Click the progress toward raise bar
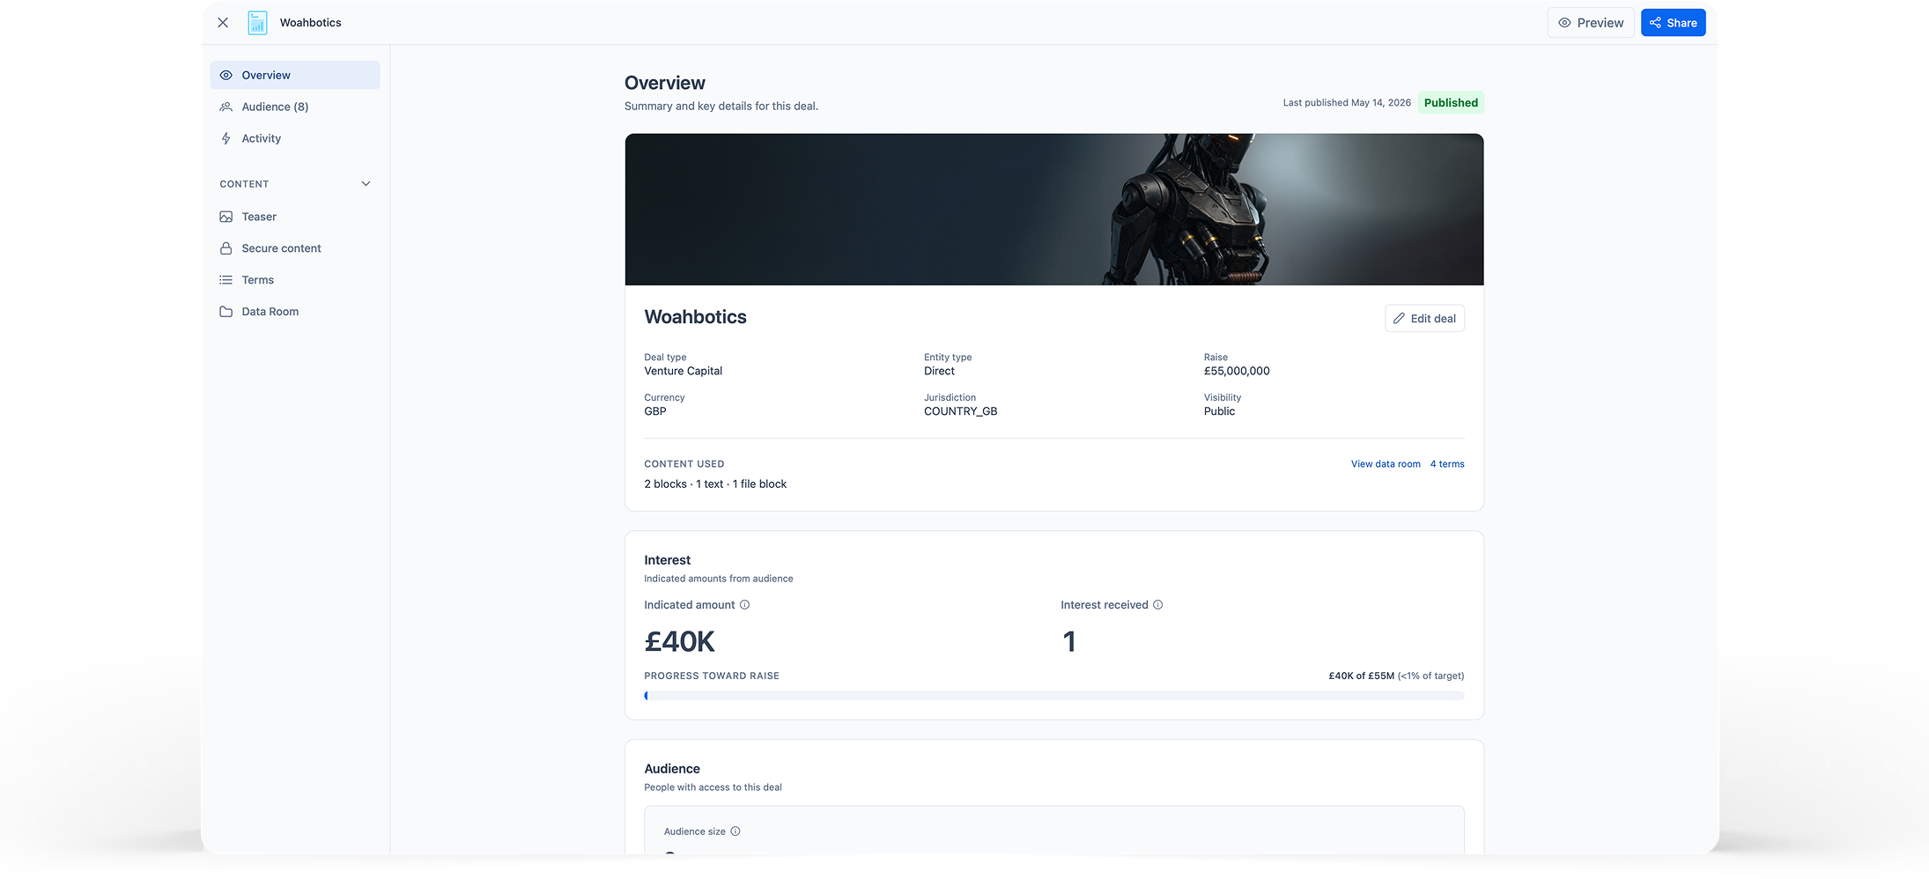 tap(1054, 696)
